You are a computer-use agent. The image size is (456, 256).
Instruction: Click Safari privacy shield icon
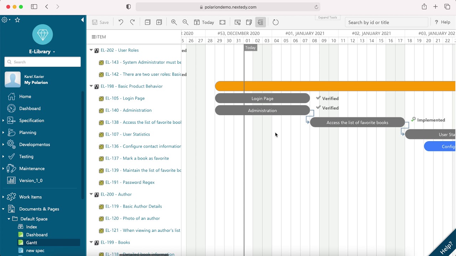(x=129, y=7)
